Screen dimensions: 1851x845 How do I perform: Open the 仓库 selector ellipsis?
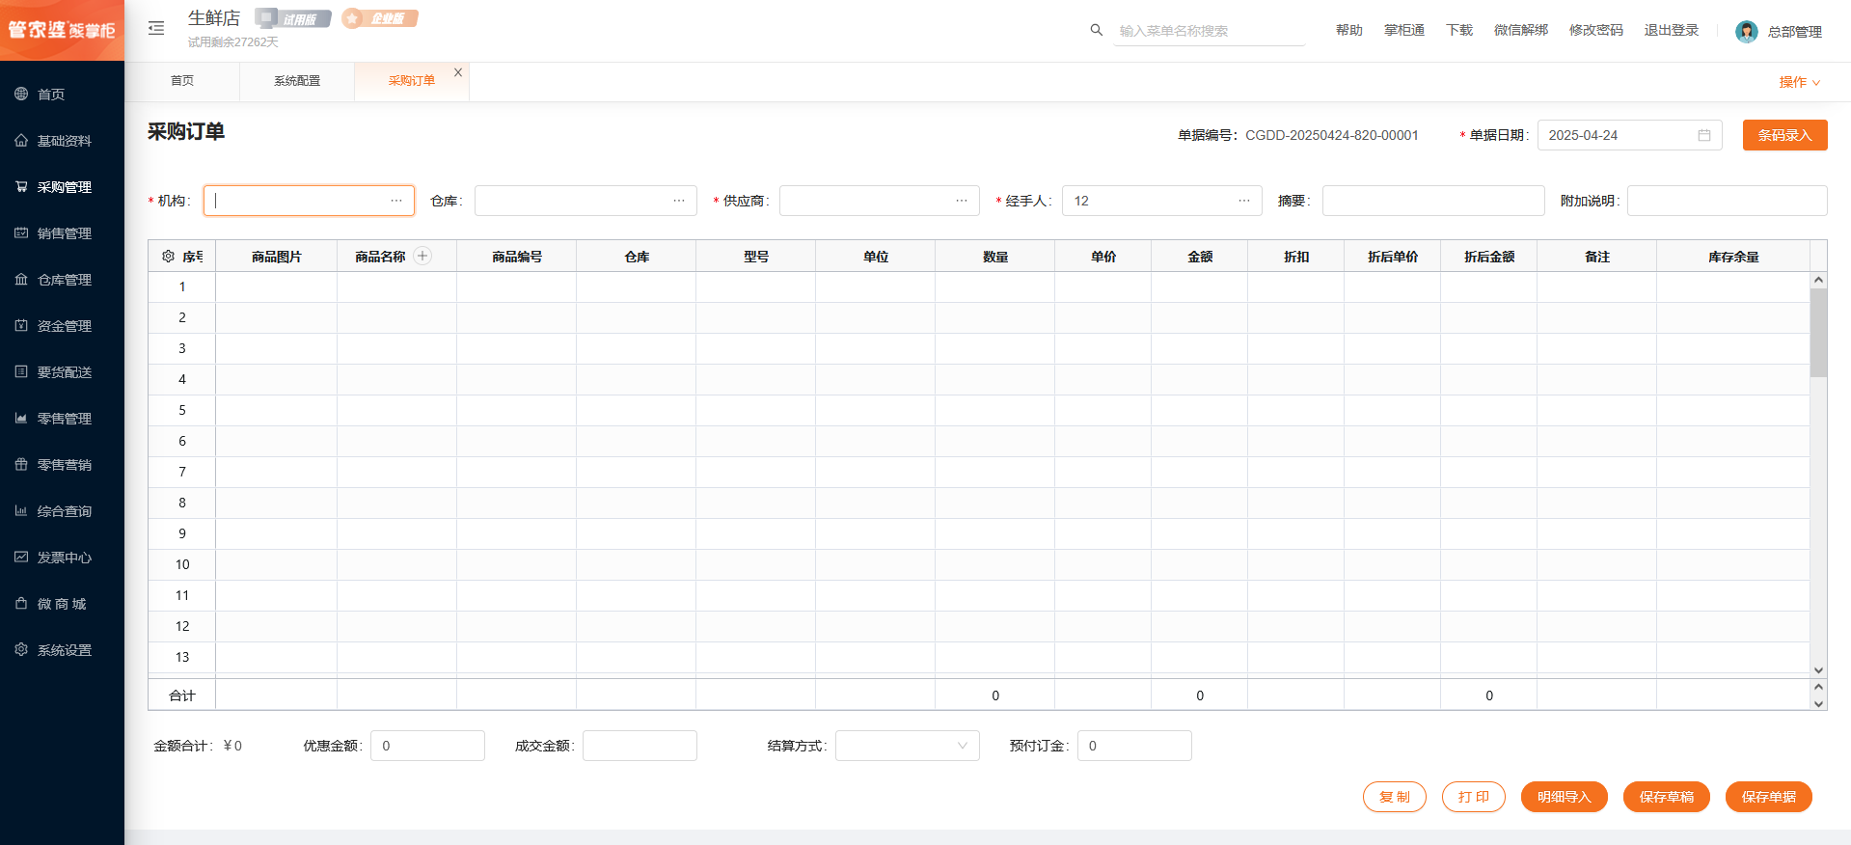(679, 201)
